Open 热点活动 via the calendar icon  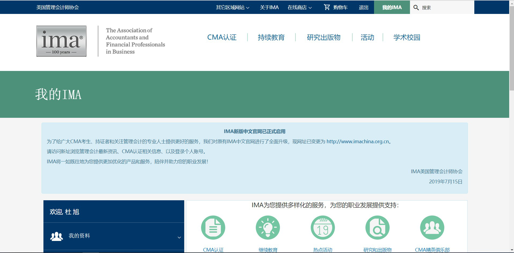click(x=323, y=227)
